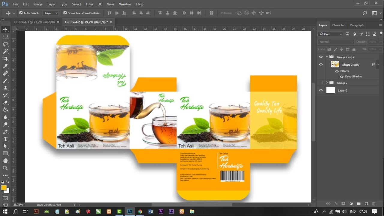Select the Eraser tool

[x=5, y=103]
